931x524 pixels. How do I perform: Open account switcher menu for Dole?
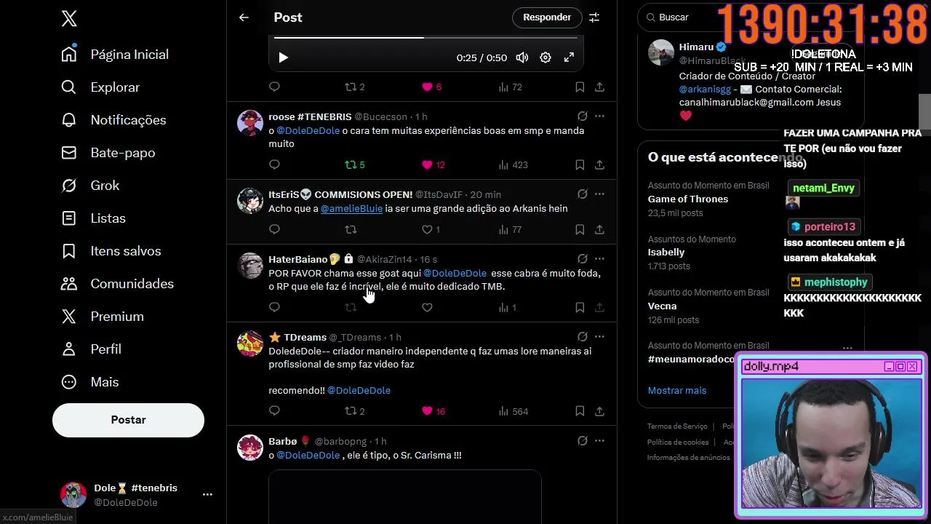click(207, 494)
